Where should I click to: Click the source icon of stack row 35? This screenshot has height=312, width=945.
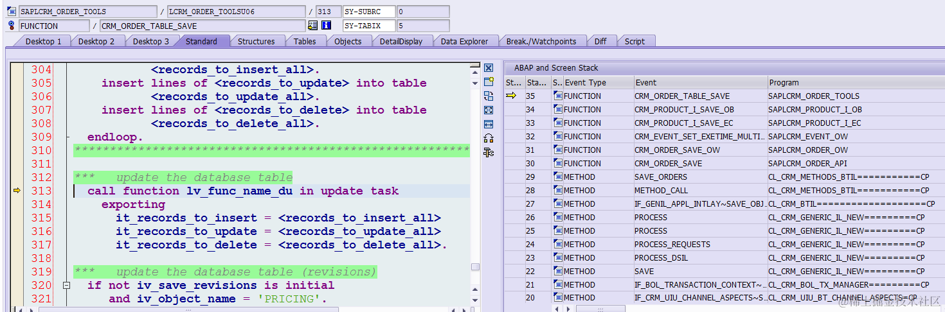(557, 96)
